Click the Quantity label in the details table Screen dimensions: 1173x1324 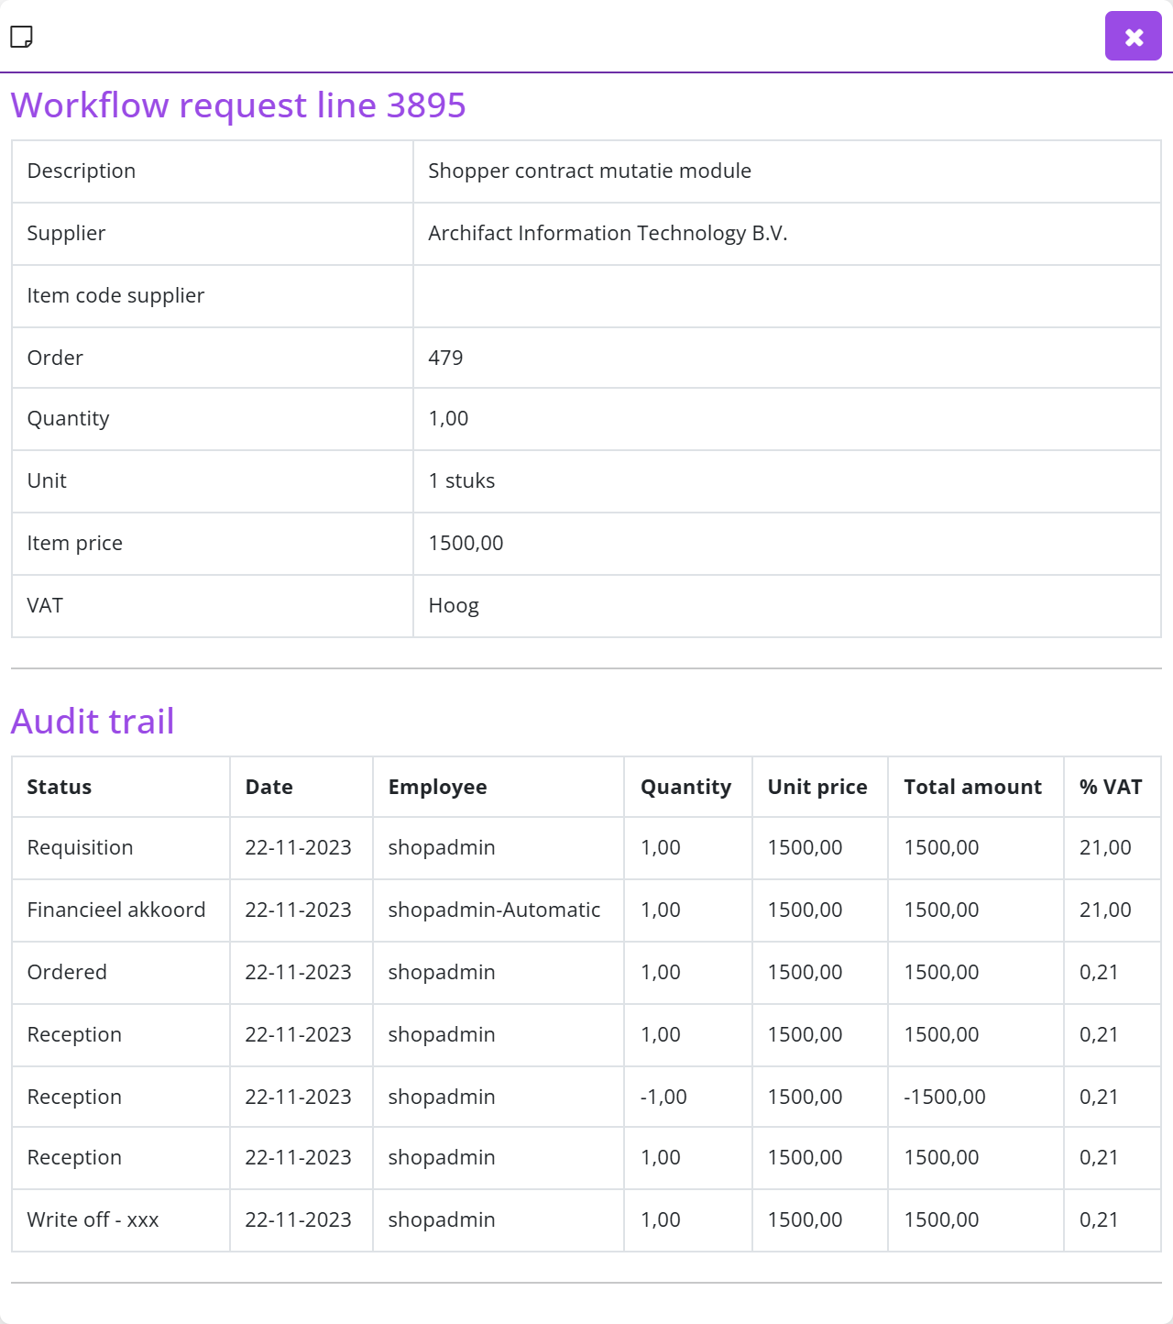pyautogui.click(x=68, y=418)
